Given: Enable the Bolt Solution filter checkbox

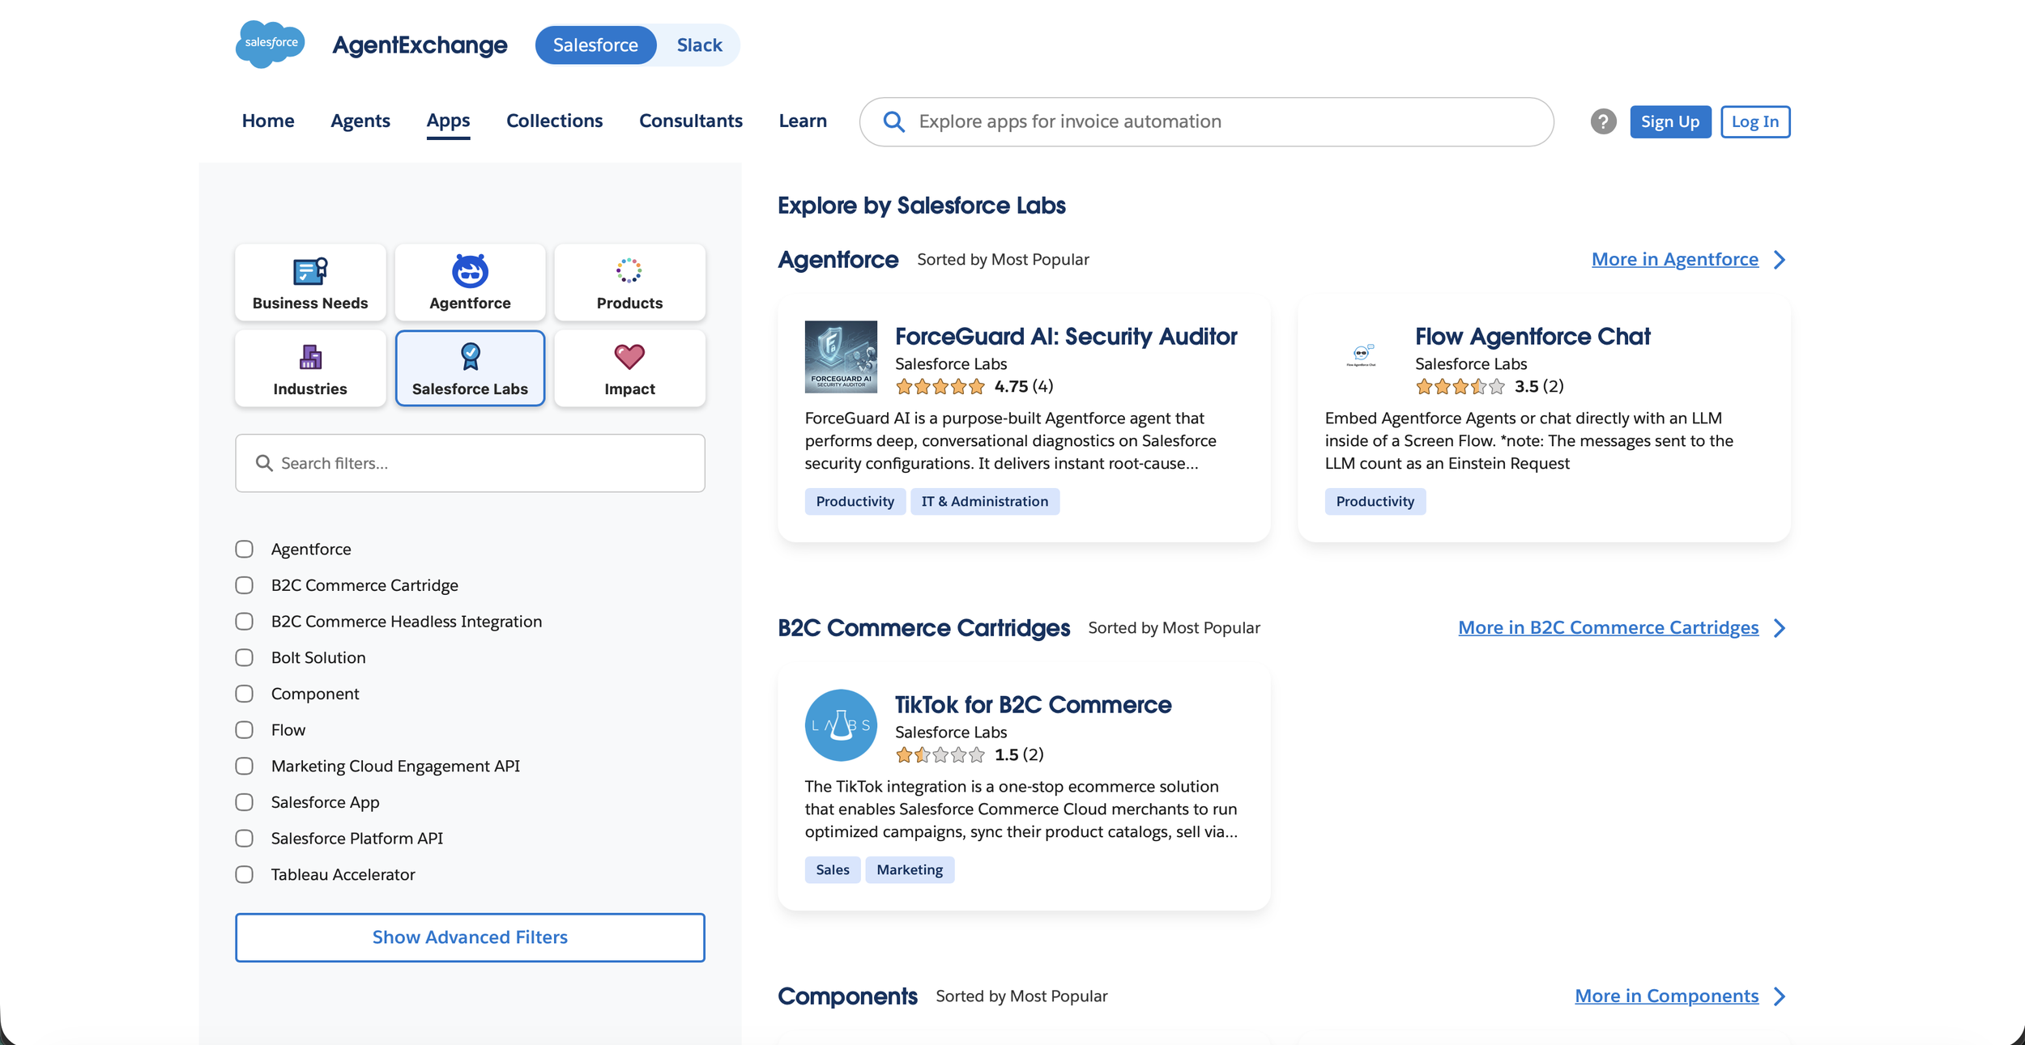Looking at the screenshot, I should point(244,658).
